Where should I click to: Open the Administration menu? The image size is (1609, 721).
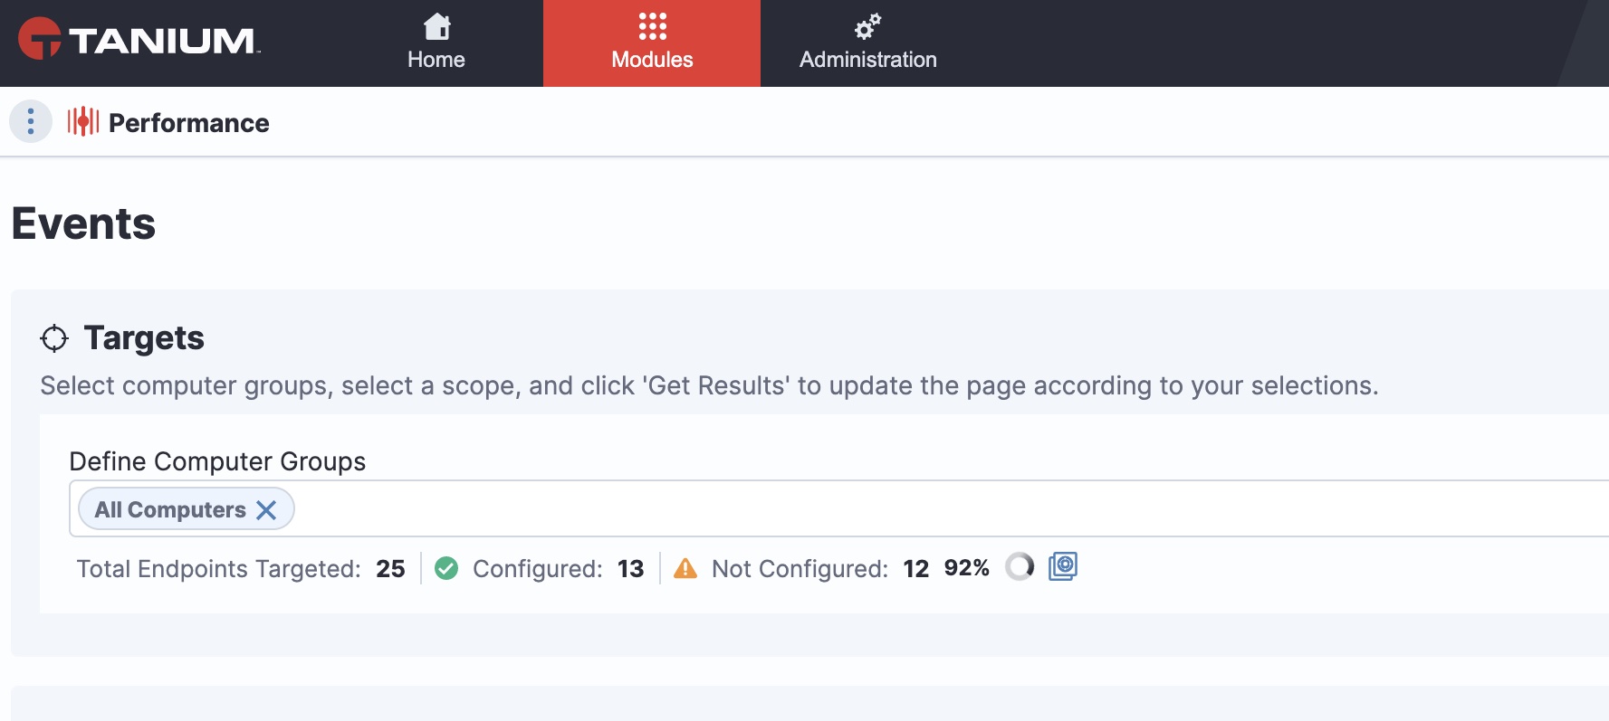[867, 43]
